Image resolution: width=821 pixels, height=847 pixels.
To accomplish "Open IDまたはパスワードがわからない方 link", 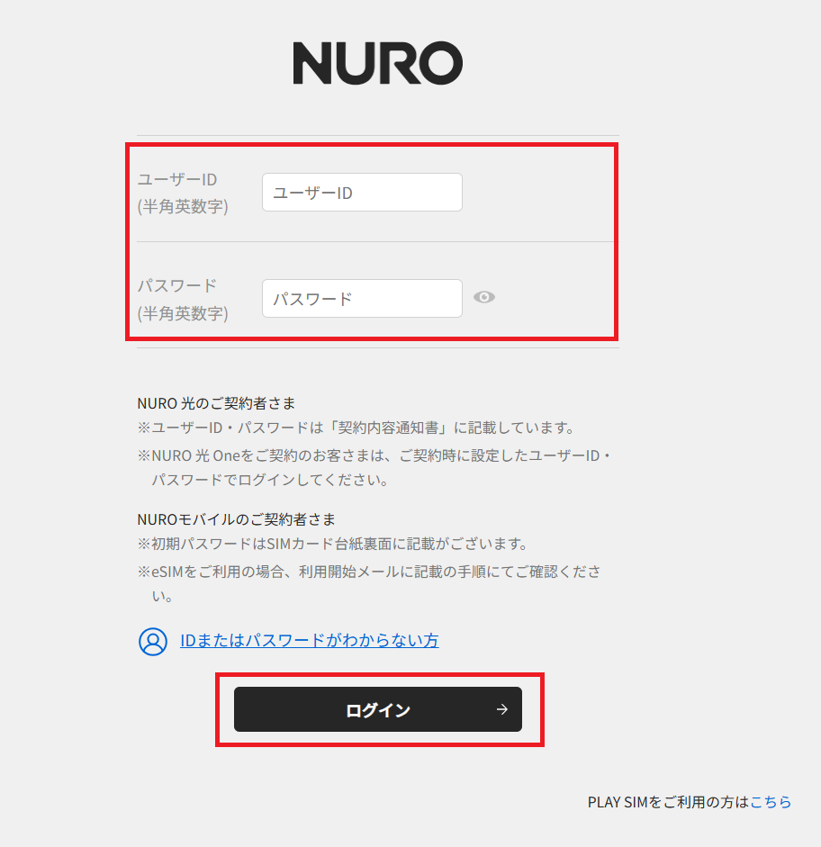I will click(x=310, y=641).
